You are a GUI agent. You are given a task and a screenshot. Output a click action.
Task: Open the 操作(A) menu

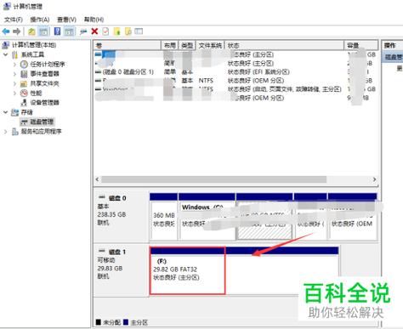coord(40,20)
